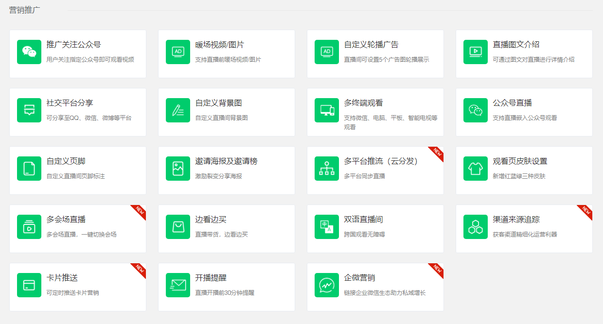The width and height of the screenshot is (603, 324).
Task: Click the 自定义页脚 card title
Action: pos(66,161)
